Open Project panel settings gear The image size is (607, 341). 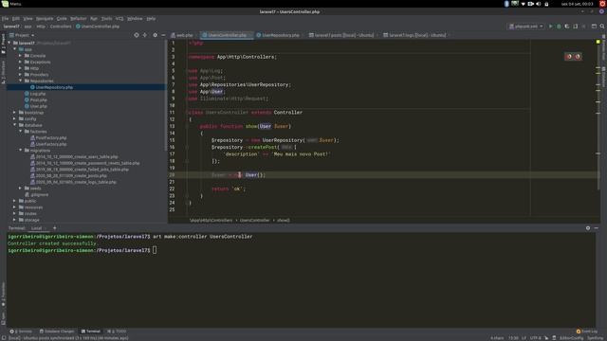tap(155, 35)
